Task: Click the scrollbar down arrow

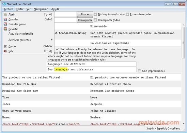Action: pyautogui.click(x=183, y=124)
